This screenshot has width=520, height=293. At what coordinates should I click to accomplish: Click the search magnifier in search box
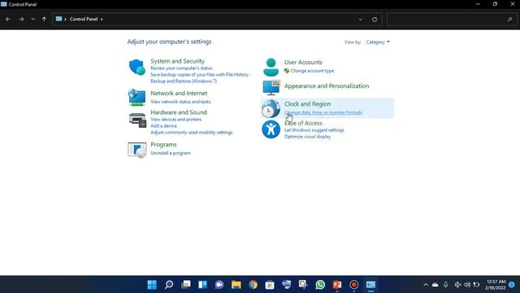pyautogui.click(x=510, y=20)
